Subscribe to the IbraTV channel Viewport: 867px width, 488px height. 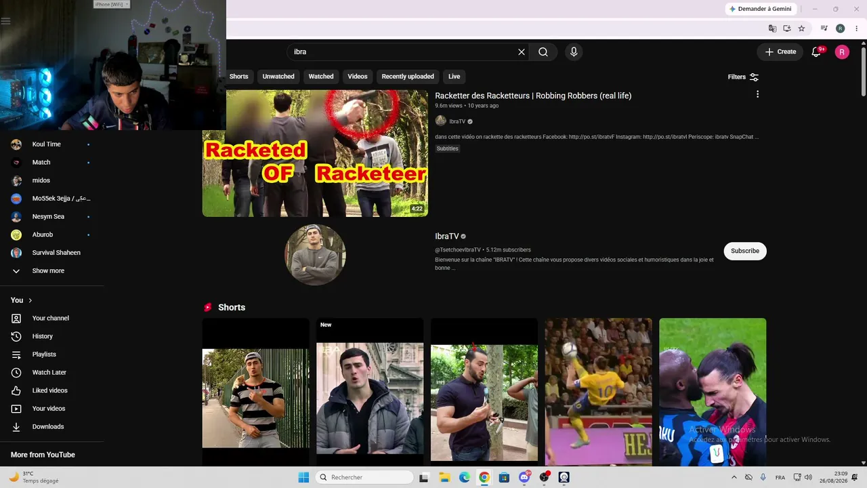point(745,251)
